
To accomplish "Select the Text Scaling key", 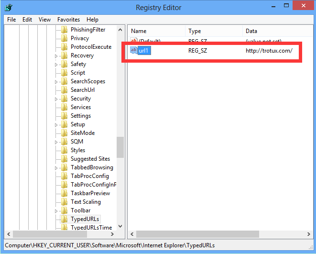I will click(x=86, y=202).
